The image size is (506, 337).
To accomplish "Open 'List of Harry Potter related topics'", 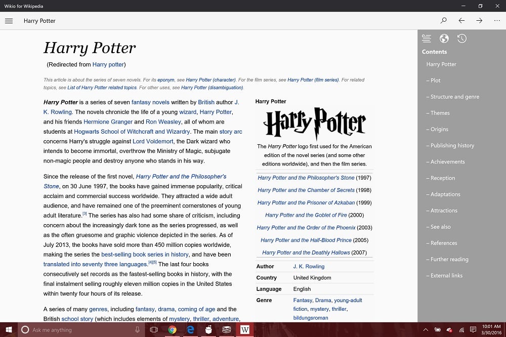I will (102, 88).
